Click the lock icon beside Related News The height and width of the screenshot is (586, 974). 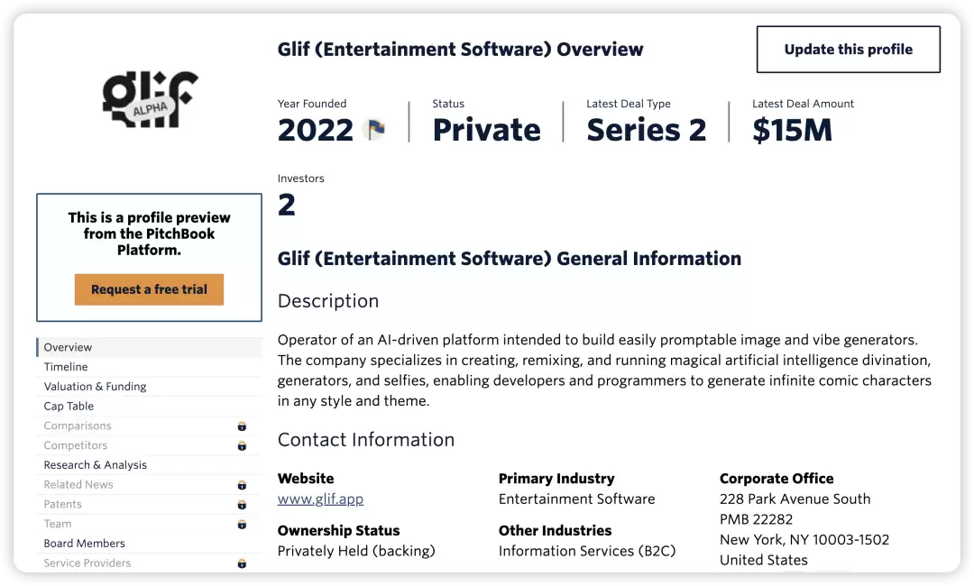[242, 485]
